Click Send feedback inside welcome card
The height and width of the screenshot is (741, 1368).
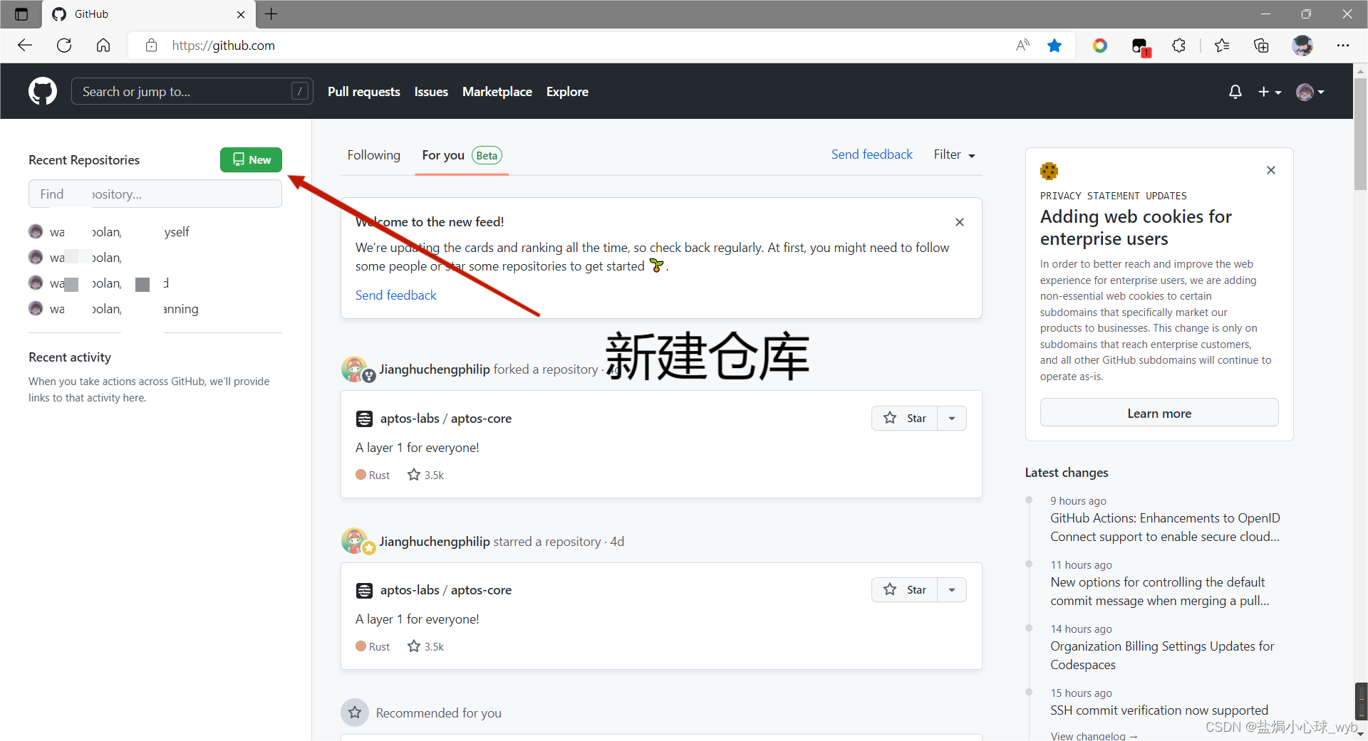pyautogui.click(x=395, y=295)
